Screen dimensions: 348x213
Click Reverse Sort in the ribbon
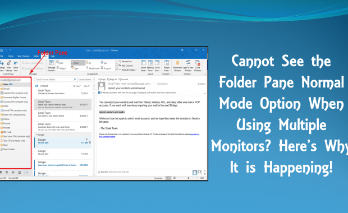coord(125,62)
